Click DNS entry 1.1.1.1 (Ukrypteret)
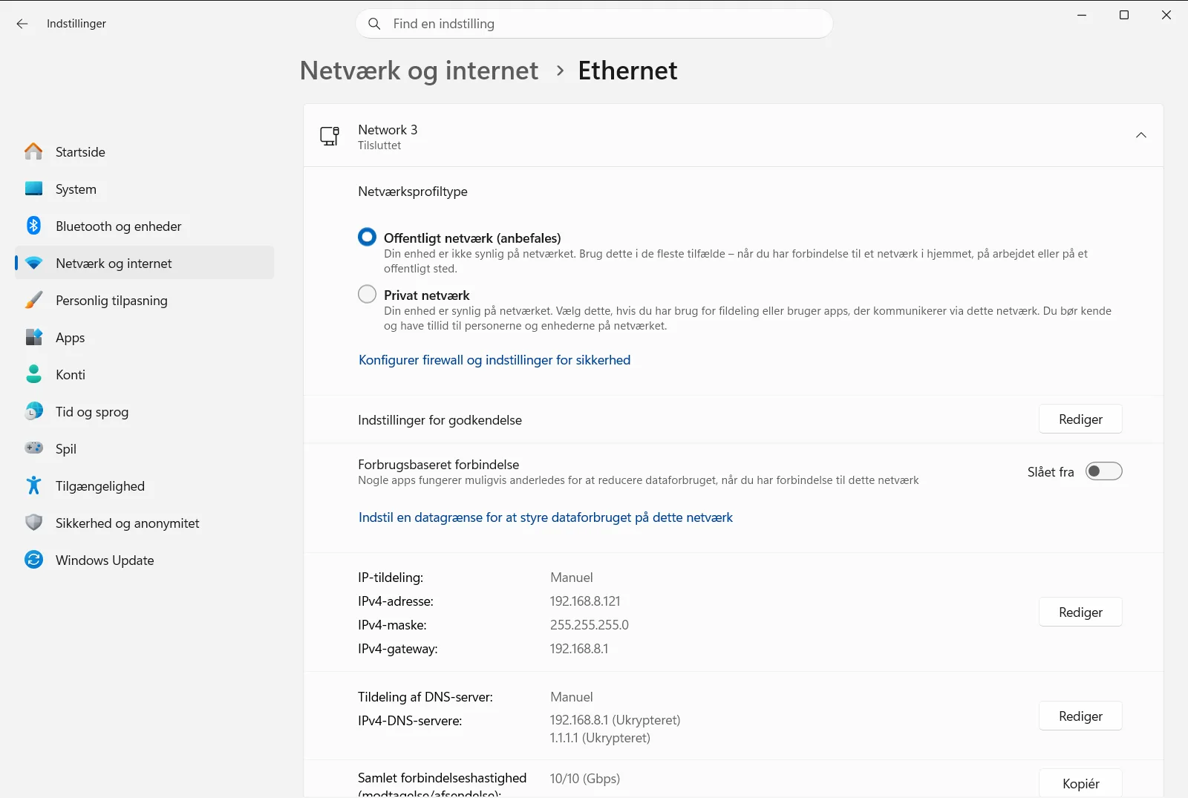 point(600,738)
